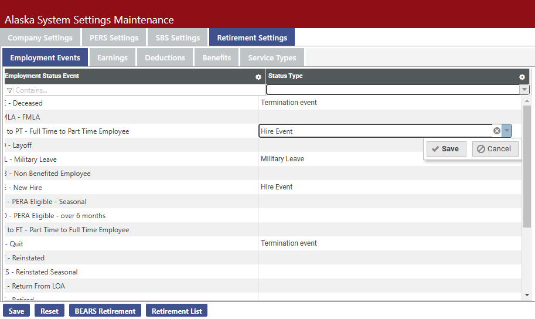
Task: Open Status Type column settings gear
Action: [522, 77]
